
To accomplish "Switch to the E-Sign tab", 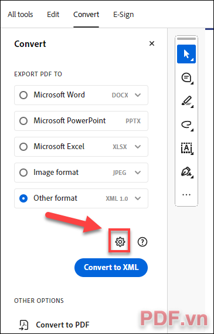I will (123, 15).
